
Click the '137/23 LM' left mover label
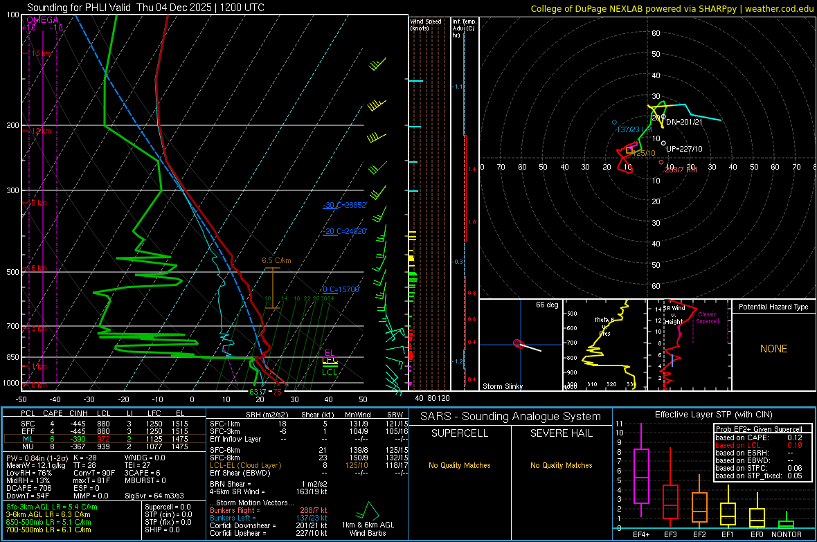point(634,129)
